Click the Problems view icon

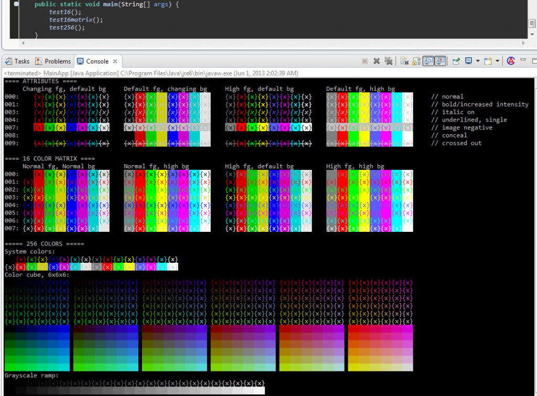[39, 61]
